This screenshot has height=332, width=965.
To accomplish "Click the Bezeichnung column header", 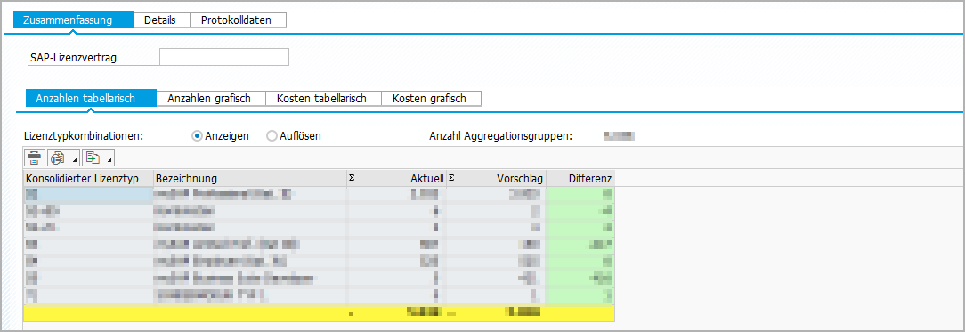I will (x=250, y=178).
